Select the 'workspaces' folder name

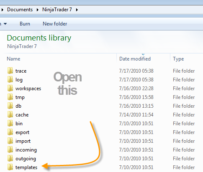tap(28, 89)
